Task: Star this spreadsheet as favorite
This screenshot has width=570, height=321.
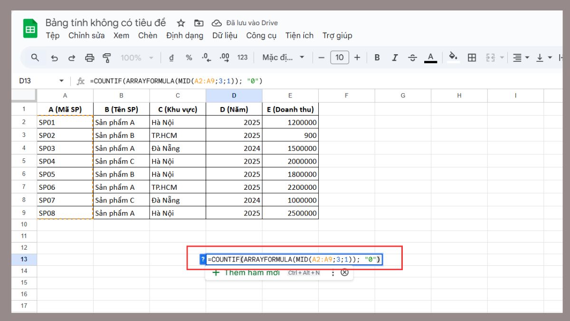Action: point(181,23)
